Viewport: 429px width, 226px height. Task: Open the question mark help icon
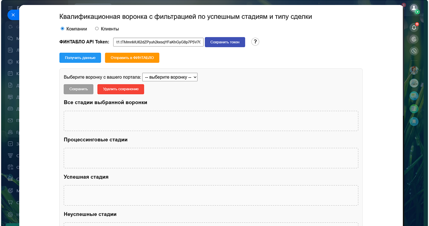[255, 42]
